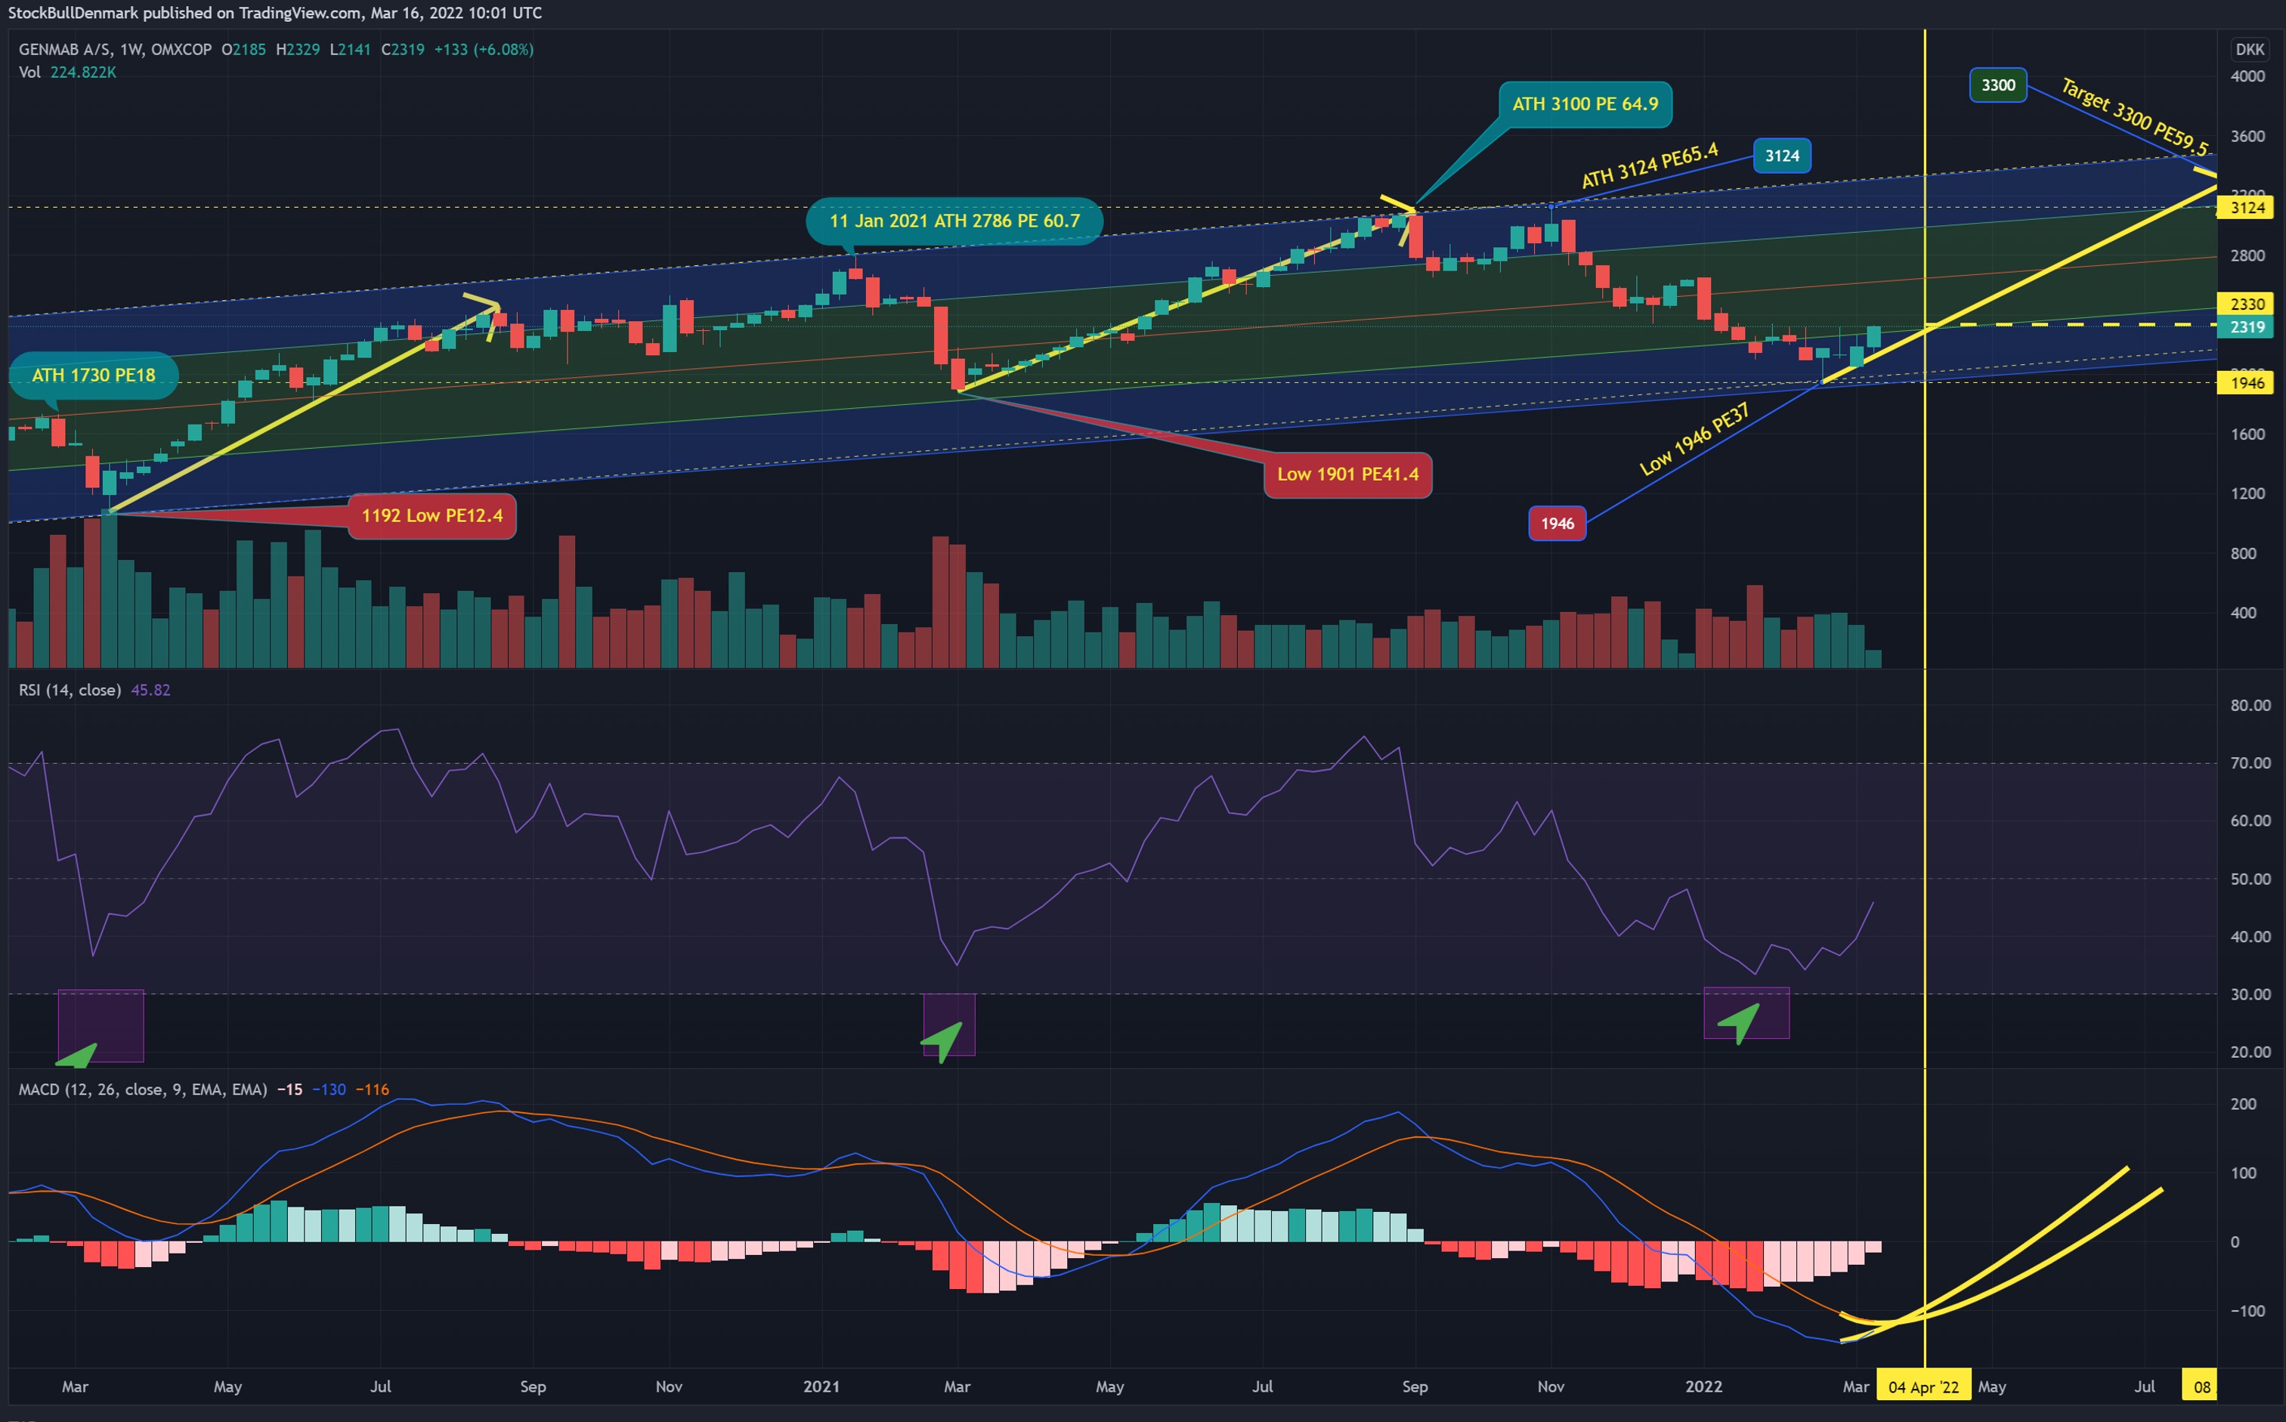
Task: Click the yellow 2330 price axis tag
Action: (2245, 304)
